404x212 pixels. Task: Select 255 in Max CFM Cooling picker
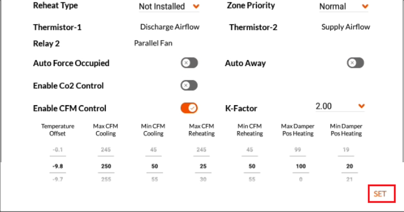coord(106,179)
